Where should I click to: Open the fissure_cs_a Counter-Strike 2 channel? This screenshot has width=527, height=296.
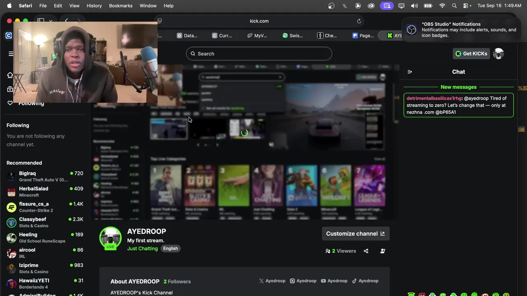pyautogui.click(x=45, y=207)
